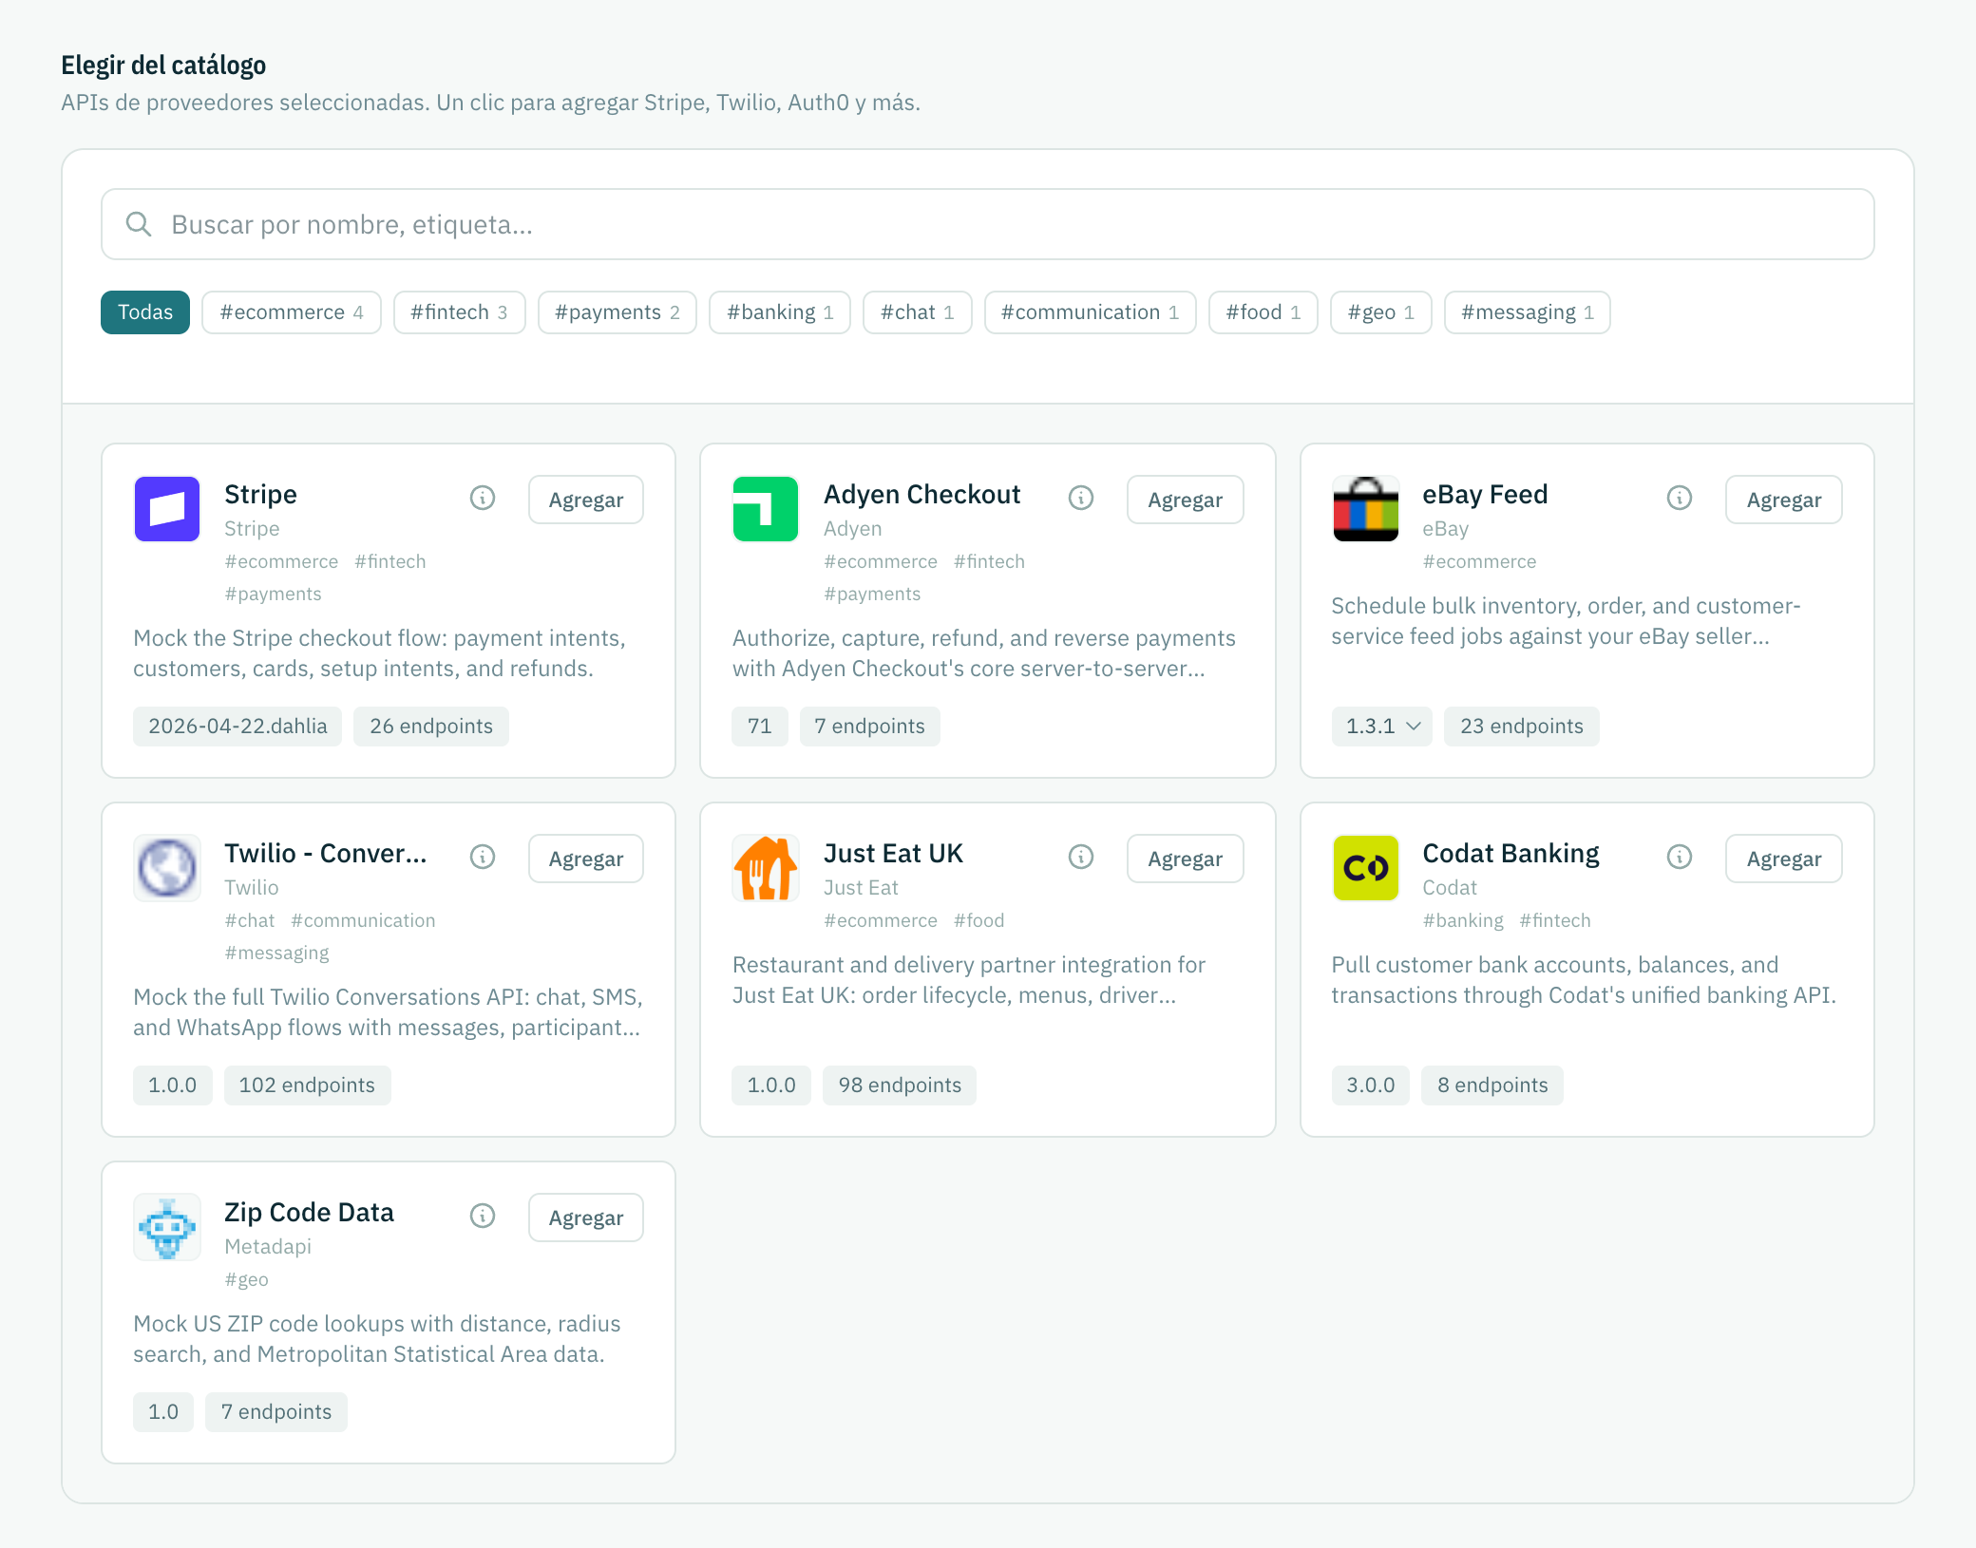1976x1548 pixels.
Task: Filter by #ecommerce tag
Action: [x=292, y=312]
